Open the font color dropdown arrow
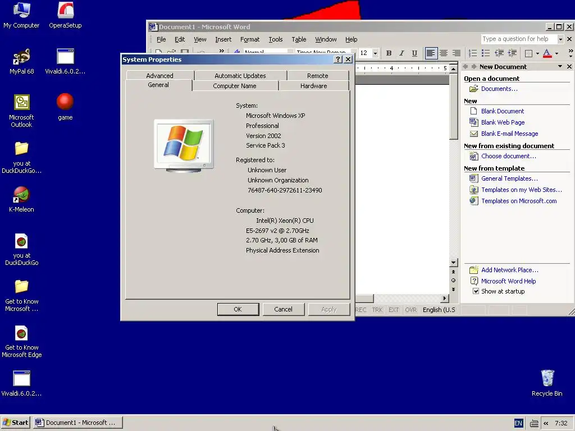The width and height of the screenshot is (575, 431). tap(556, 53)
